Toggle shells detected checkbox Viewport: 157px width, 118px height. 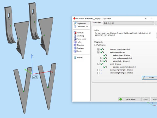(x=98, y=64)
